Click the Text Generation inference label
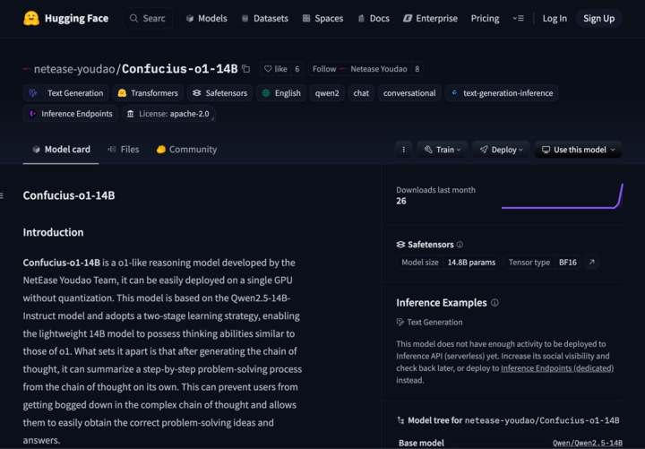The width and height of the screenshot is (645, 449). (x=429, y=323)
